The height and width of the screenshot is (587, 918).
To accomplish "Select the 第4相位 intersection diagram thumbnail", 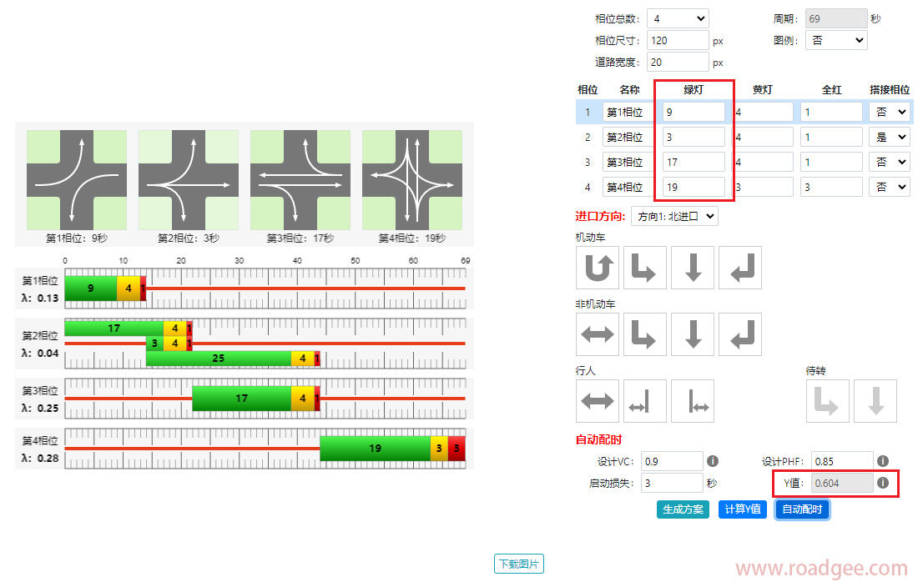I will coord(412,180).
